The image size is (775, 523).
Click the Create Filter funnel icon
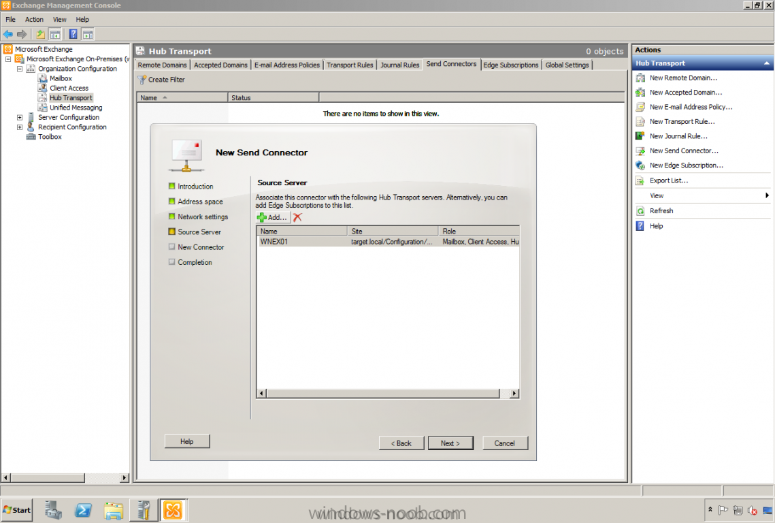point(142,80)
